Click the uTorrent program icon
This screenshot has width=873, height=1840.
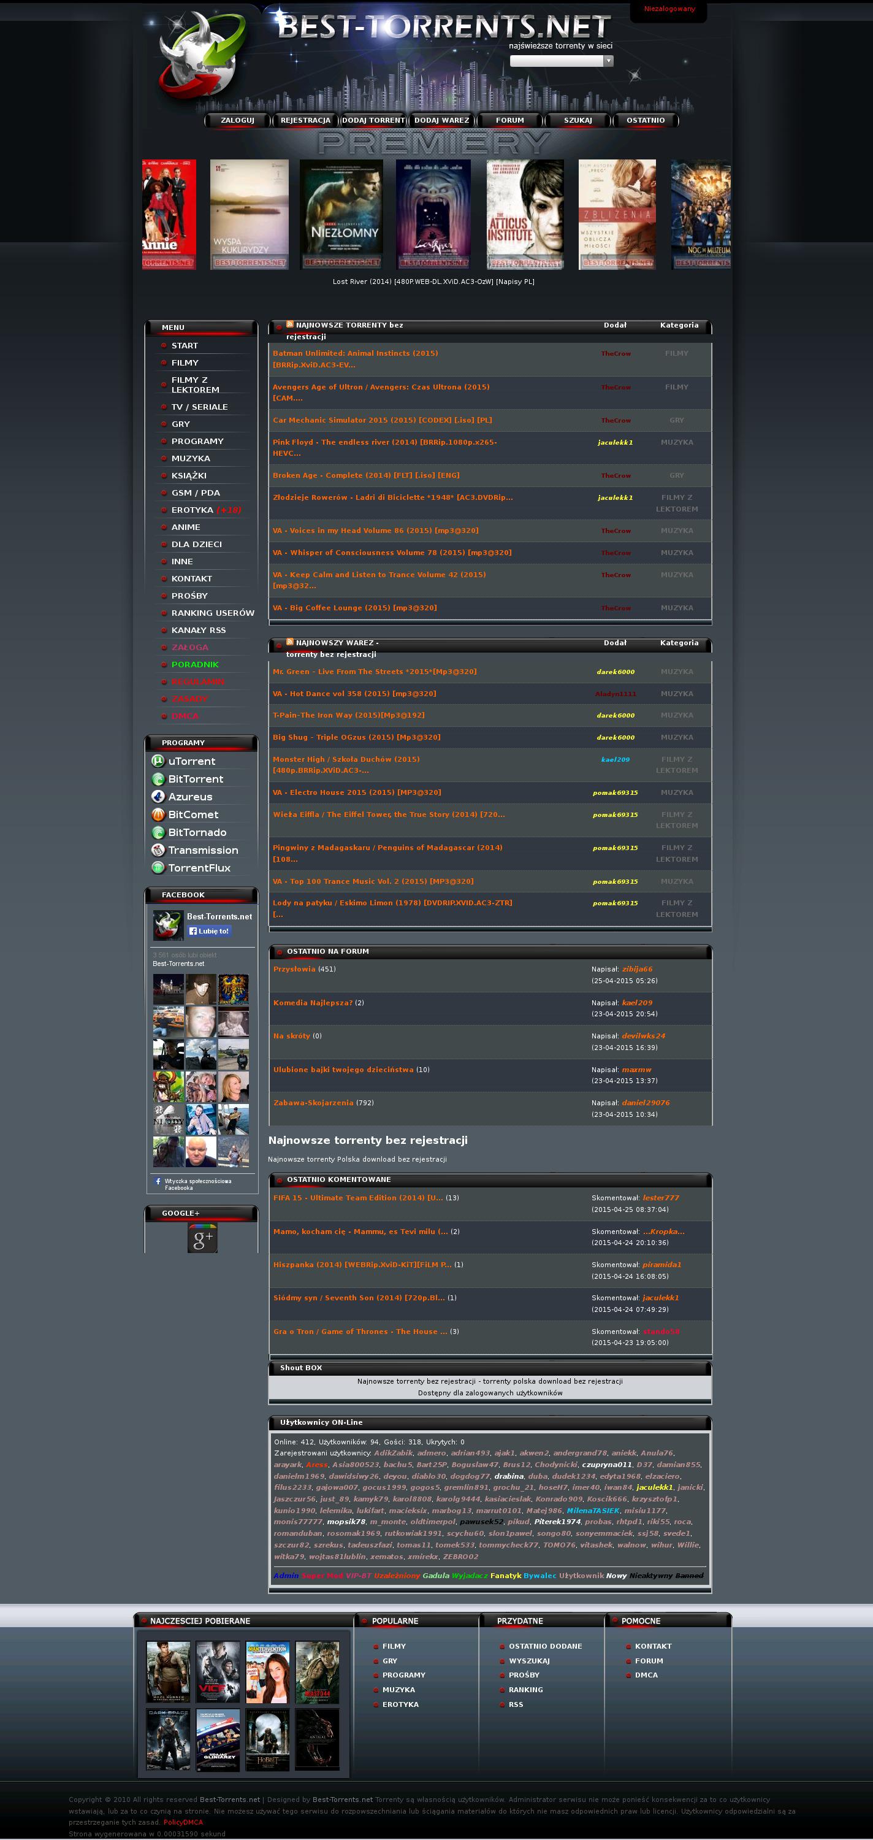(158, 761)
